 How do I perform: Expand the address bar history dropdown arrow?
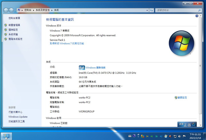[147, 10]
